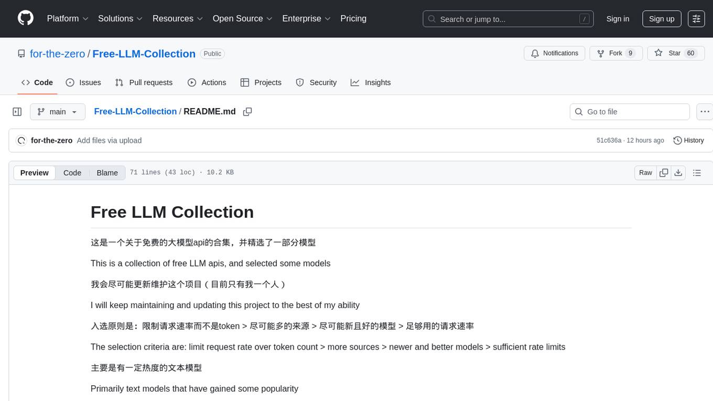Click the Free LLM Collection heading
This screenshot has height=401, width=713.
172,212
